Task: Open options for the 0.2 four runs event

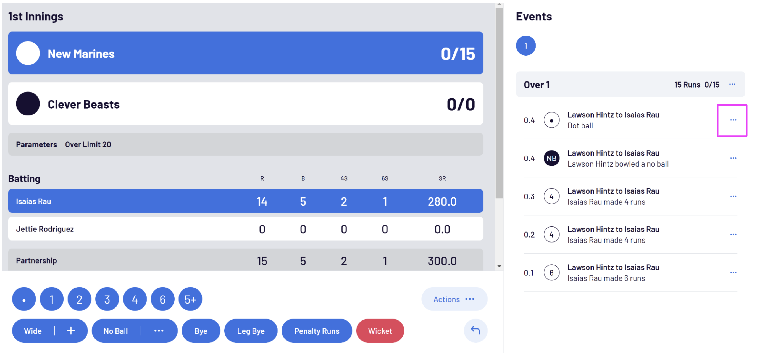Action: point(733,234)
